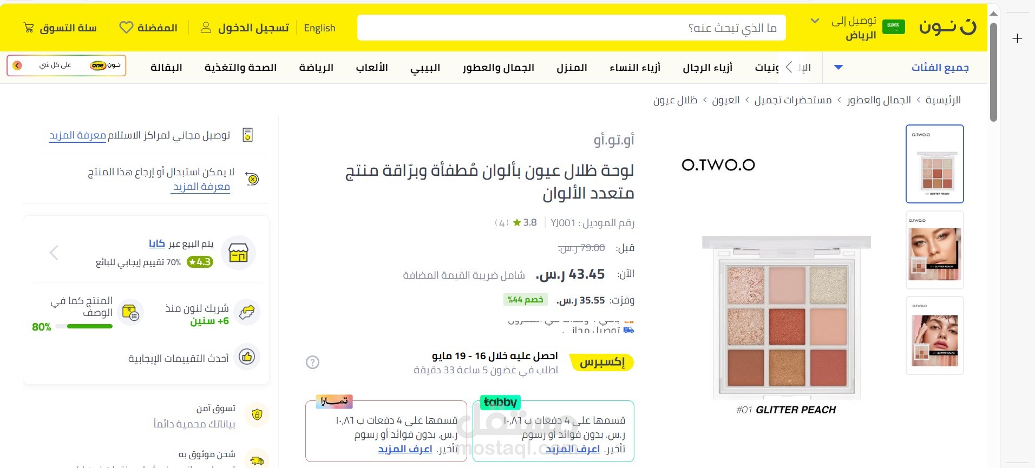Click return policy معرفة المزيد link
This screenshot has height=468, width=1035.
coord(201,187)
